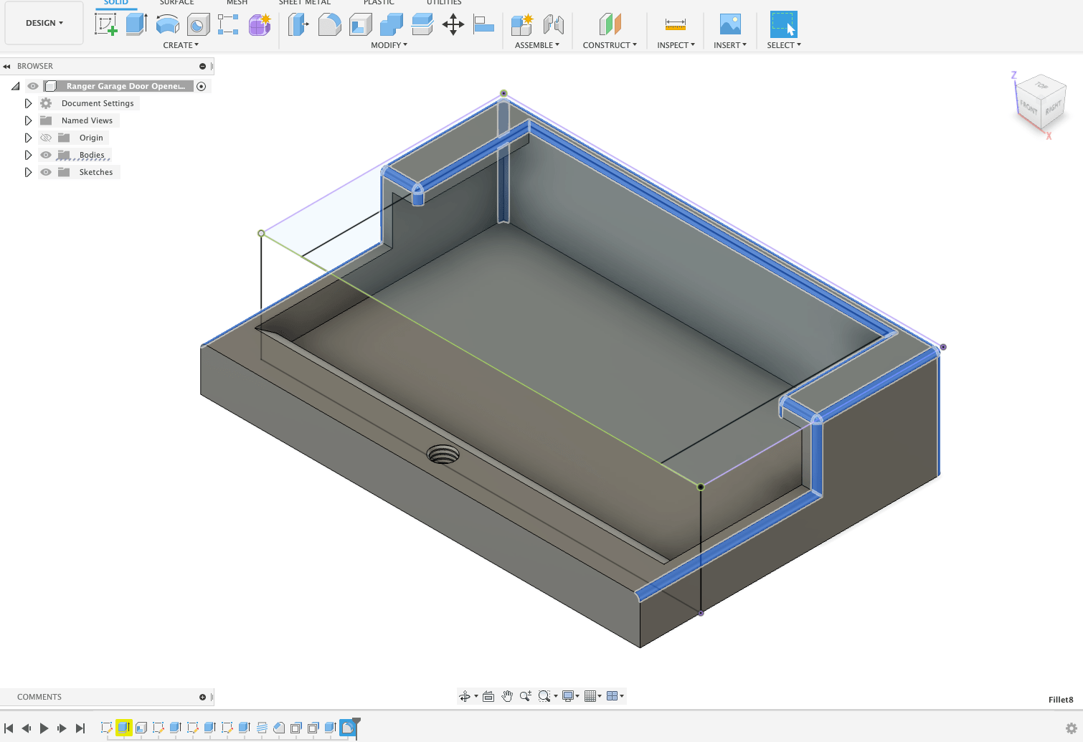Select the Offset Face tool

[422, 24]
